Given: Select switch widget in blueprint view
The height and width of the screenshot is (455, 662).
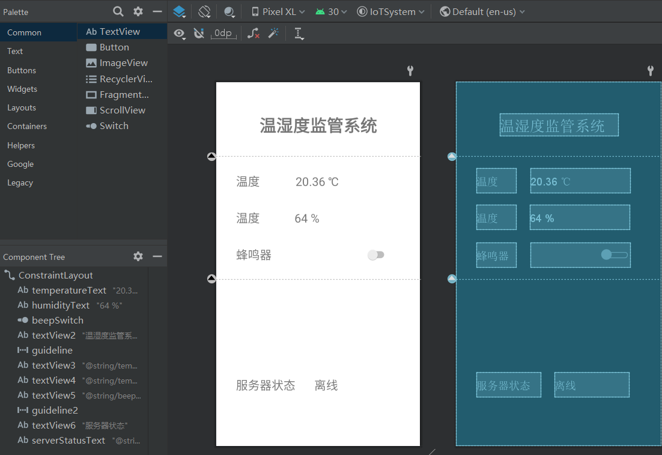Looking at the screenshot, I should pyautogui.click(x=580, y=255).
